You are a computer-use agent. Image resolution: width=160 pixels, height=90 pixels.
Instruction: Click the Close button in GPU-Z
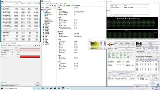(37, 85)
